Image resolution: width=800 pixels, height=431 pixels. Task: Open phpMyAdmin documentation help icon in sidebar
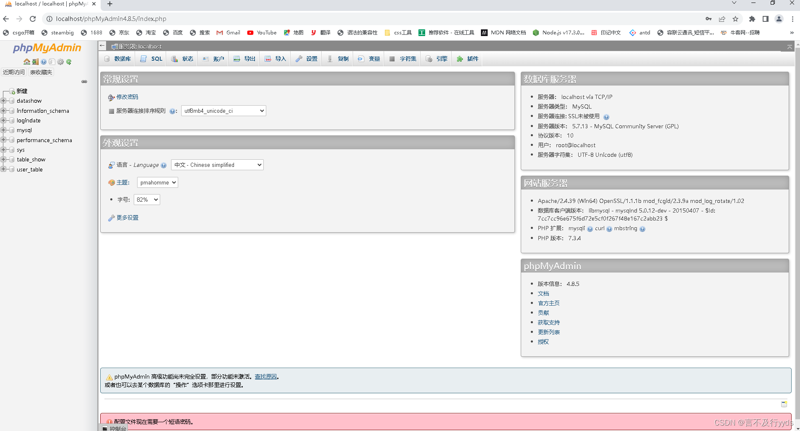[x=44, y=62]
